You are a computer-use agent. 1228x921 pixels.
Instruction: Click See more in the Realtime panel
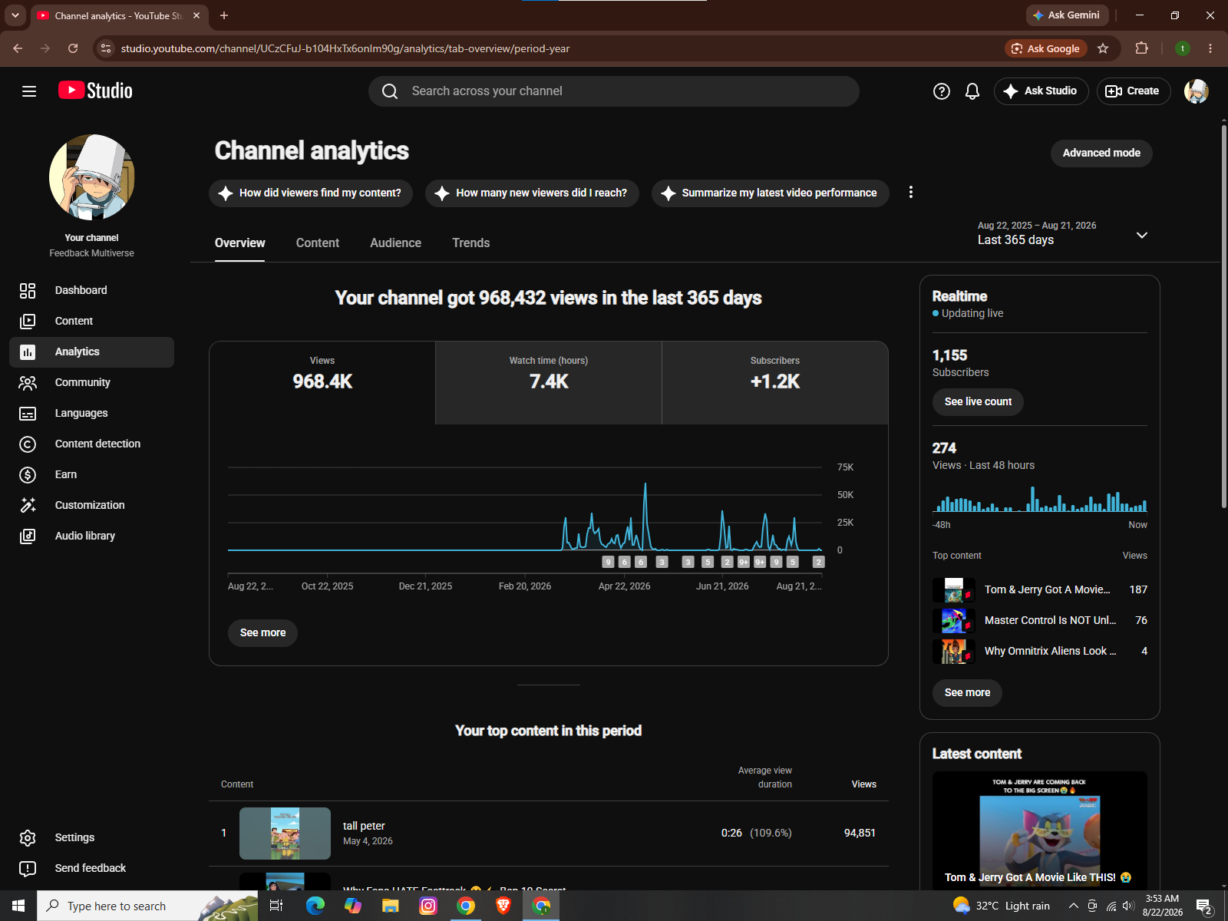click(x=967, y=693)
